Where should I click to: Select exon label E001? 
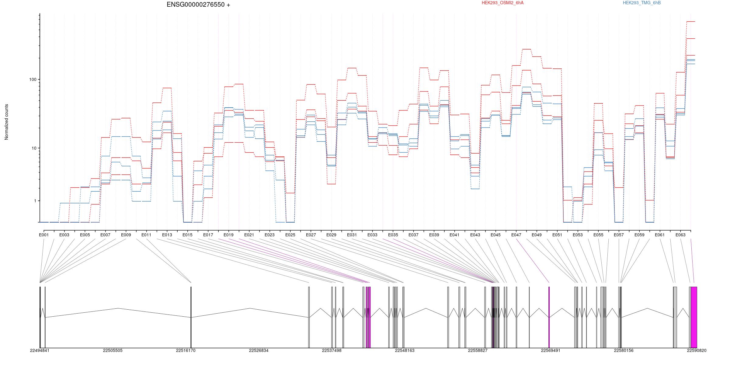point(44,235)
